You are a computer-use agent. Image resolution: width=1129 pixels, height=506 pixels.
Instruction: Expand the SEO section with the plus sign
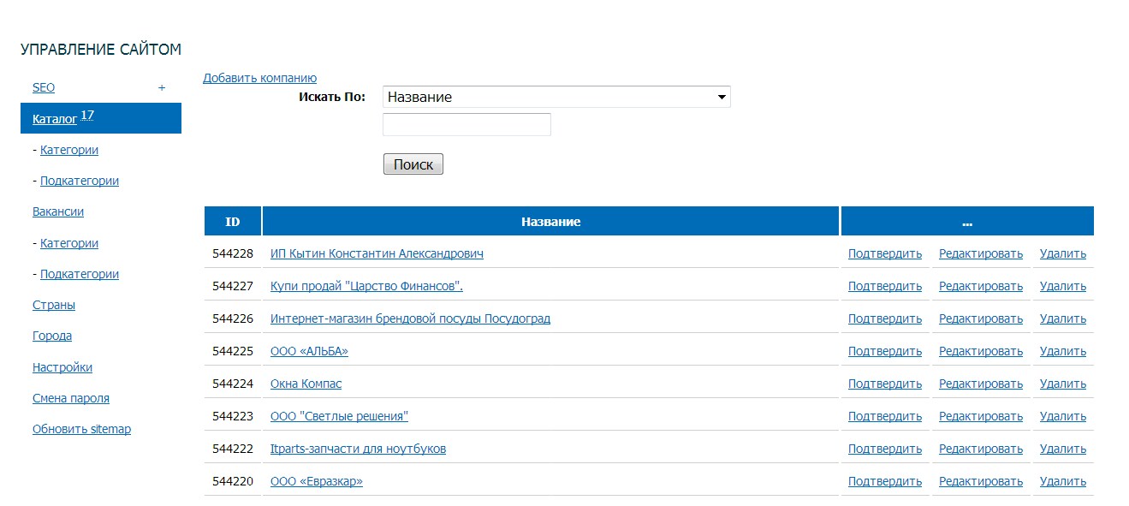162,87
